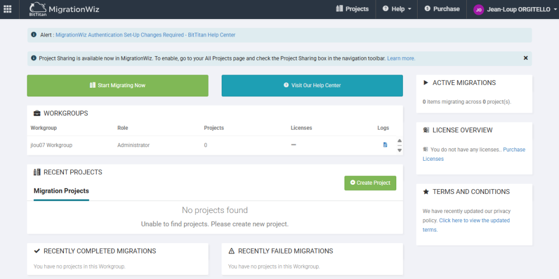Click the Logs column header
This screenshot has width=559, height=279.
click(383, 128)
